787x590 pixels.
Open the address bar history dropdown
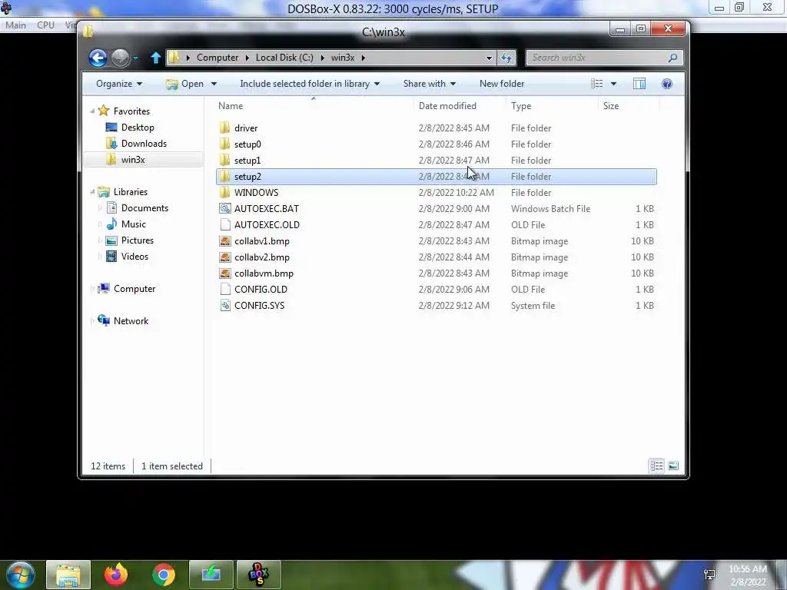click(489, 58)
